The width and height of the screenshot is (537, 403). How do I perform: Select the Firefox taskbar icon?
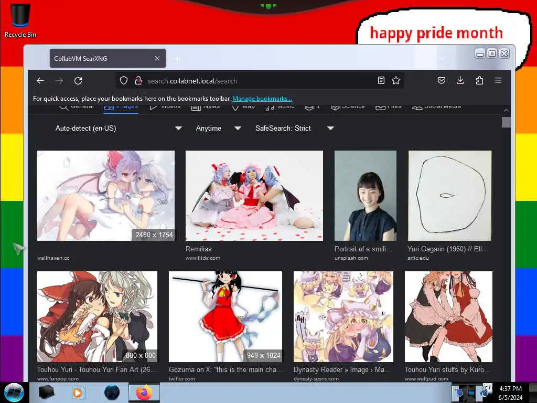[144, 393]
